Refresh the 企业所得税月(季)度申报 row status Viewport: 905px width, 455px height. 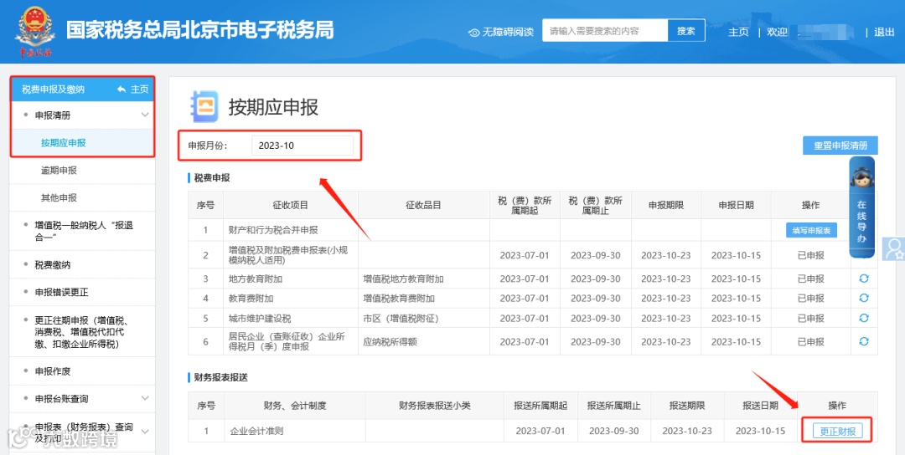pyautogui.click(x=864, y=341)
